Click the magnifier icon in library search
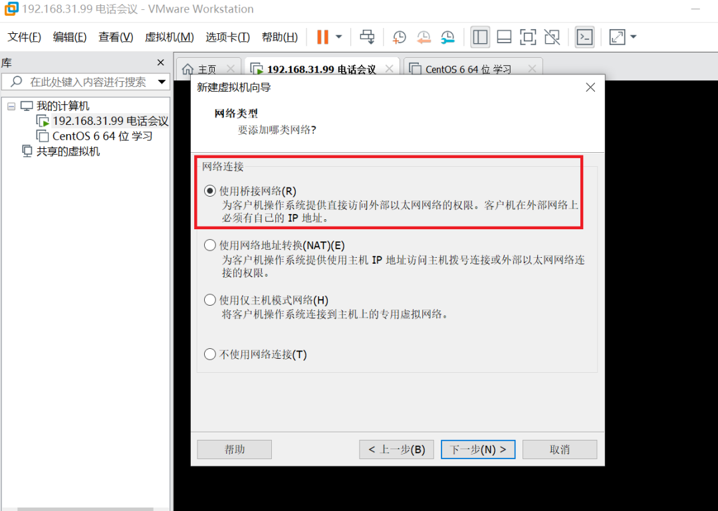718x511 pixels. (x=16, y=82)
